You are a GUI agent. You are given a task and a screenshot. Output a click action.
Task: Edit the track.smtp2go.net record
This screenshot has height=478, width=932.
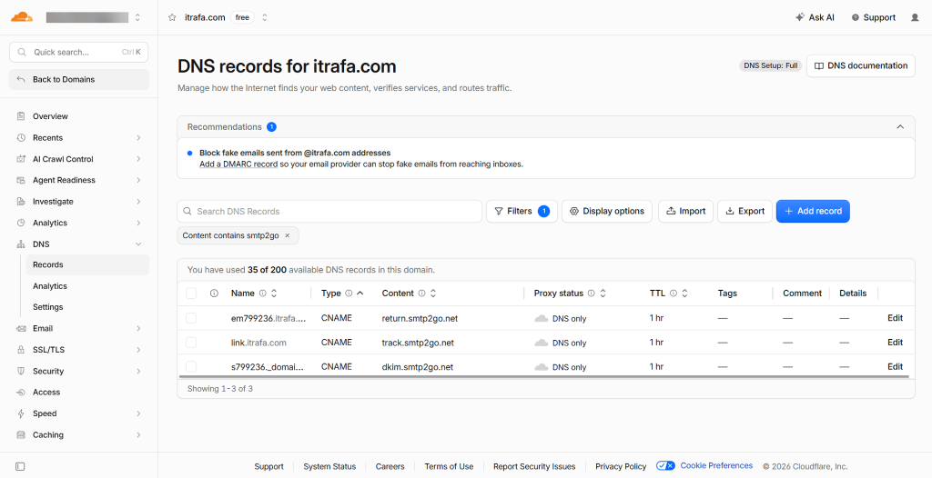896,343
